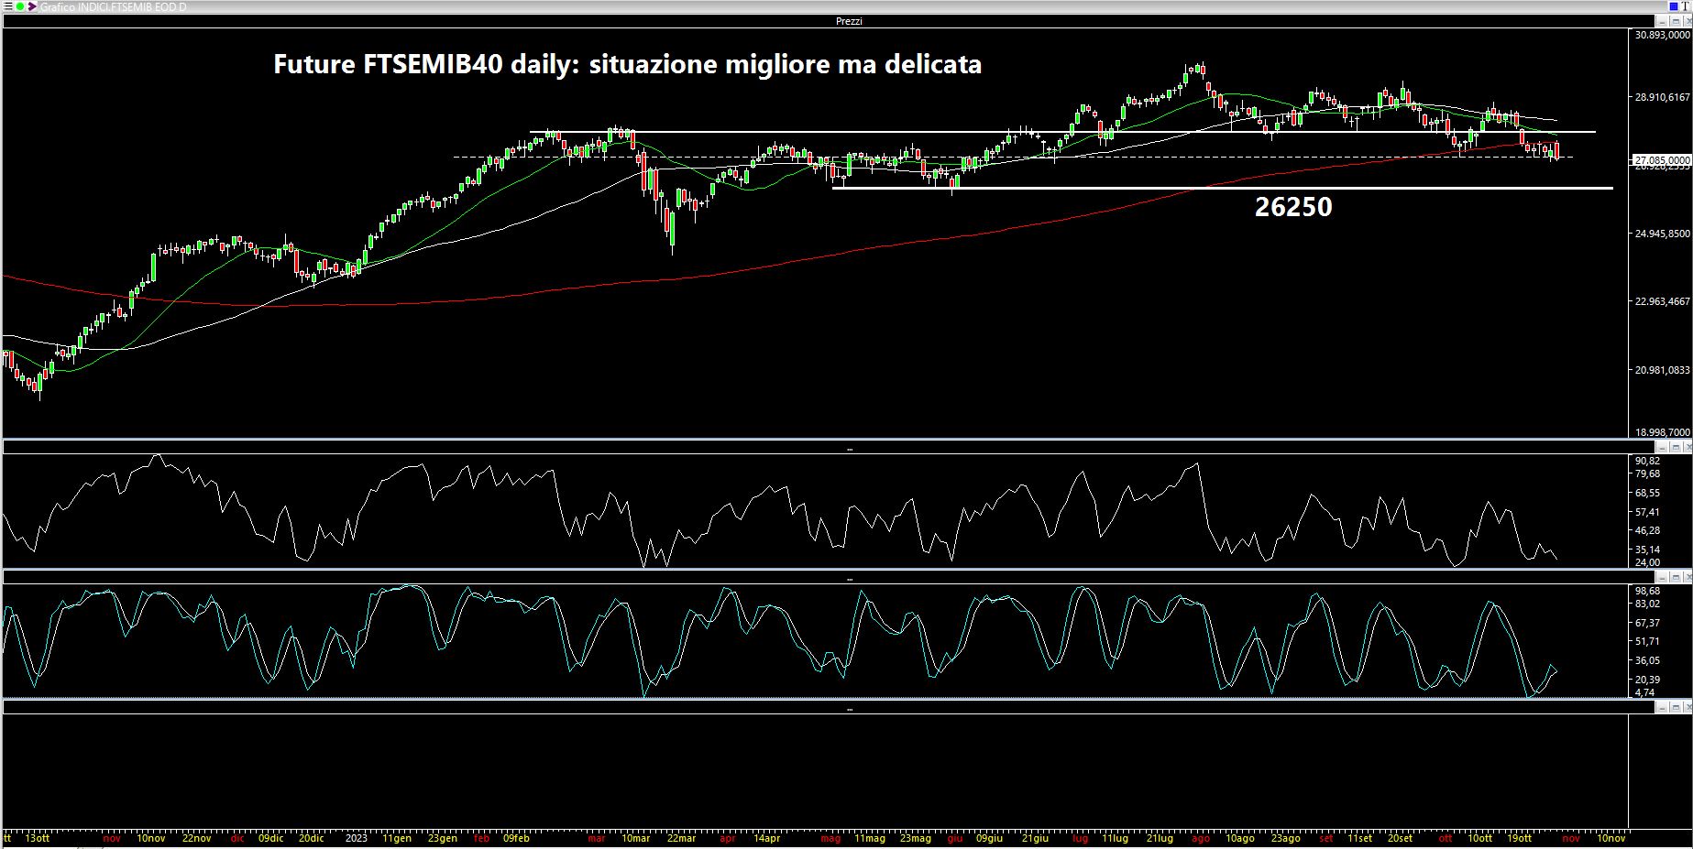Minimize the RSI indicator panel (scale 90,82 to 24,00)
The image size is (1693, 849).
point(1662,447)
